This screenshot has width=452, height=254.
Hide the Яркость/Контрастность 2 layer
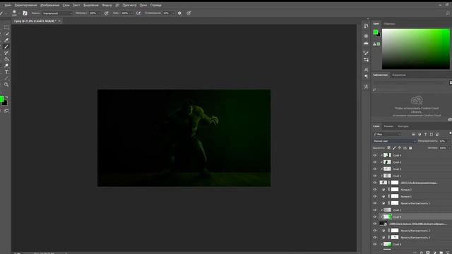pos(375,231)
